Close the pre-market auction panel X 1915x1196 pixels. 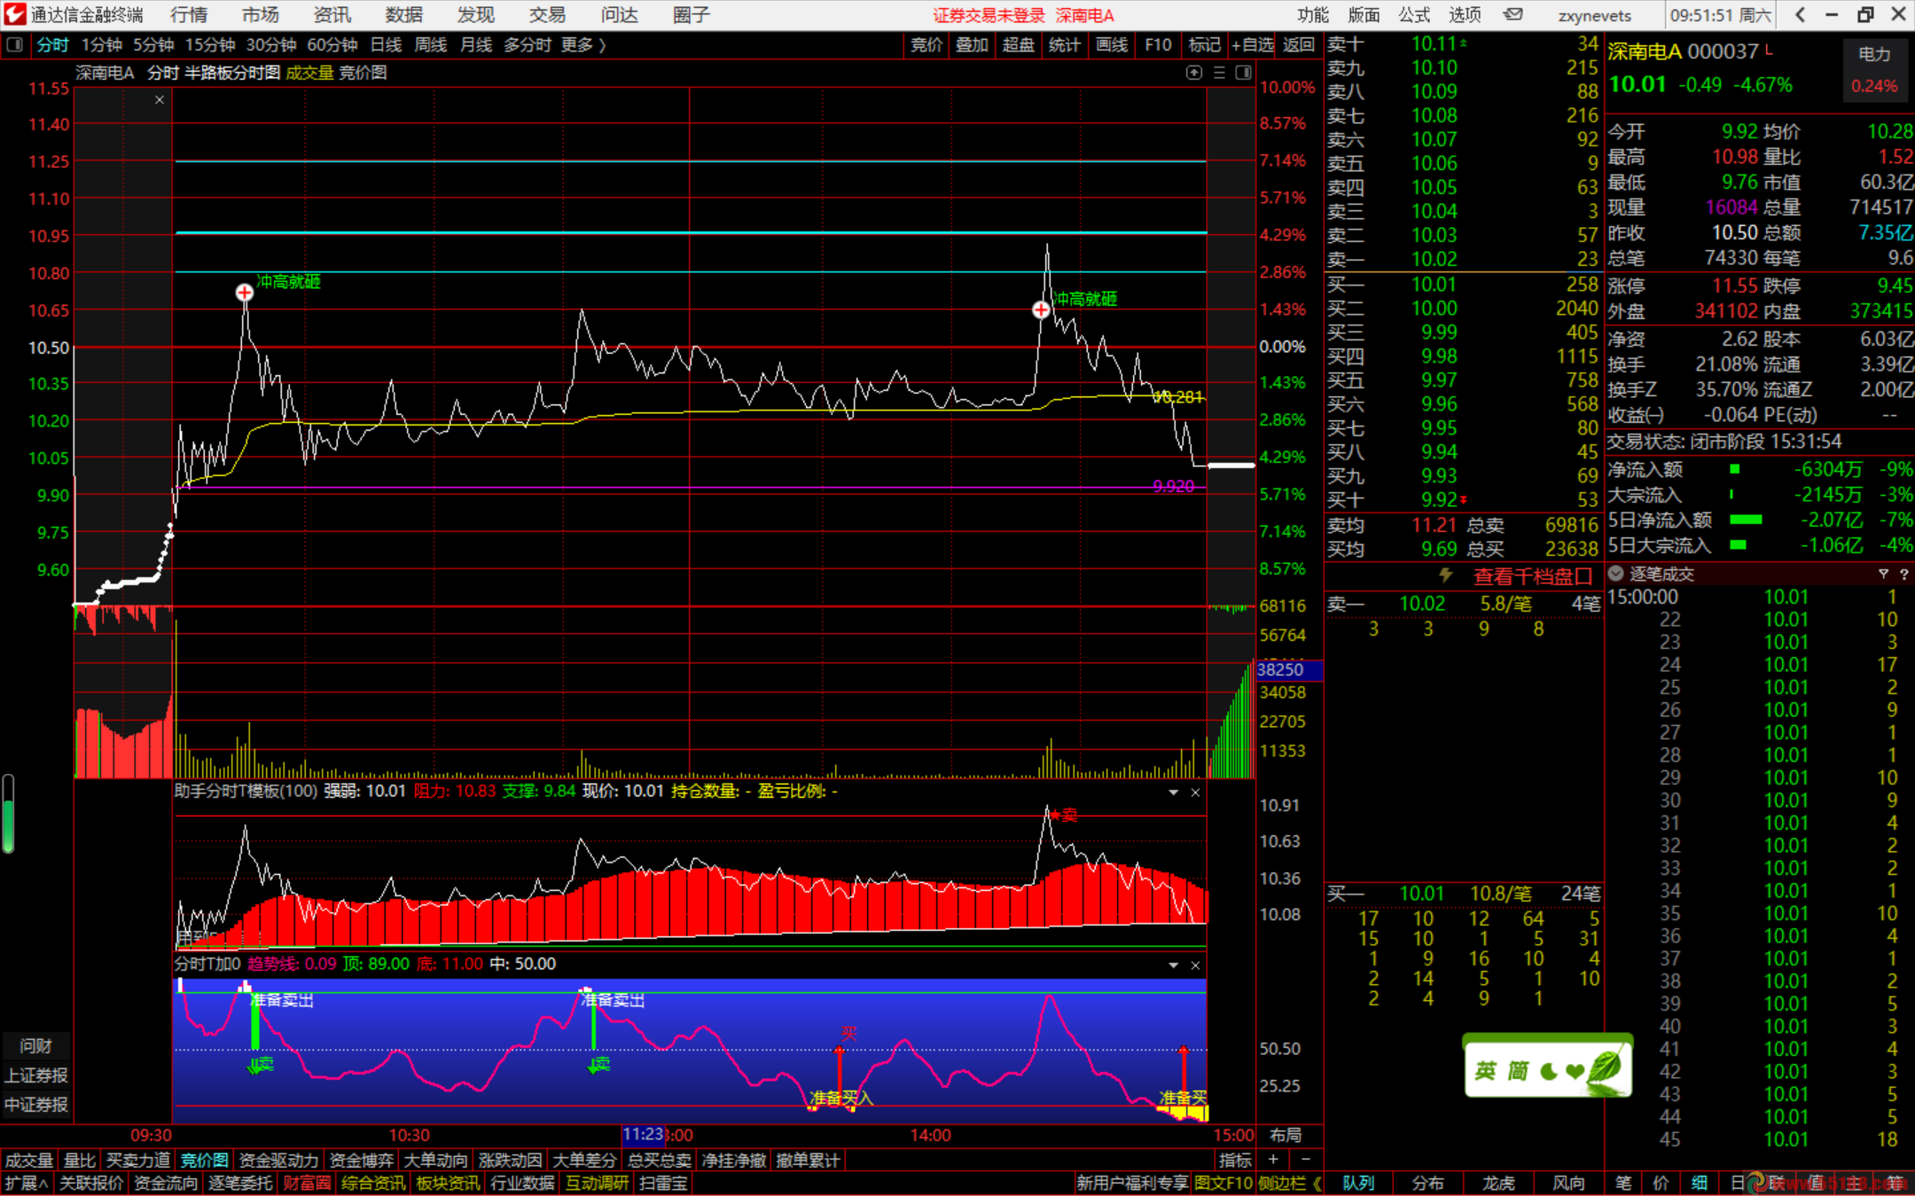160,100
